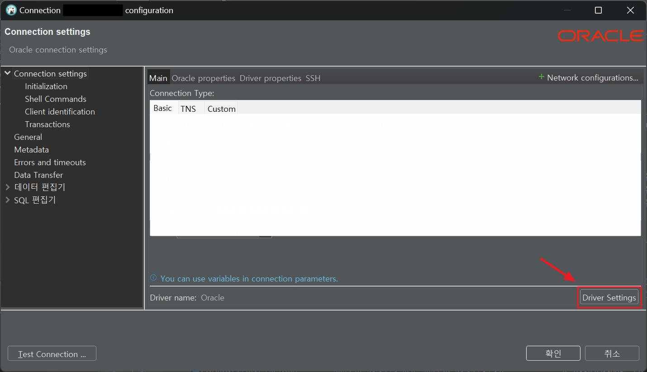Image resolution: width=647 pixels, height=372 pixels.
Task: Select Client identification in the tree
Action: coord(60,111)
